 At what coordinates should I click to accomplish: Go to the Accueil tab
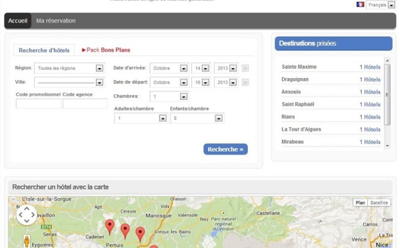coord(17,21)
